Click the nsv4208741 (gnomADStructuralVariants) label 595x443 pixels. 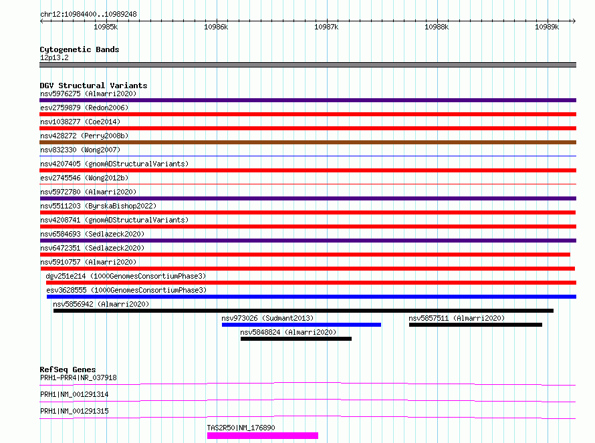pos(114,220)
